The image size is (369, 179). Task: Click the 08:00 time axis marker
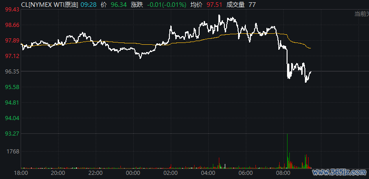point(283,173)
